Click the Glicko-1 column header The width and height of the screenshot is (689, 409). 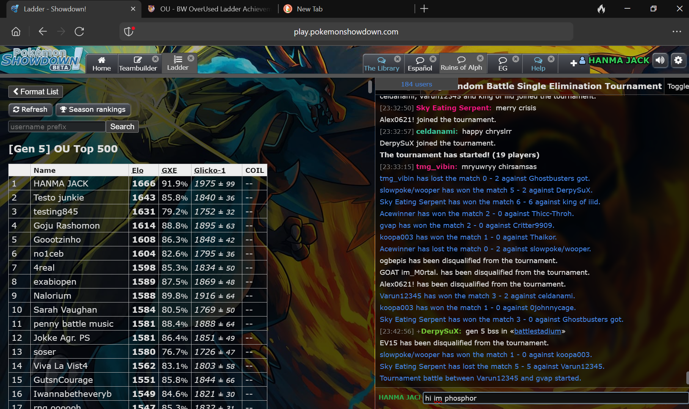pos(210,171)
